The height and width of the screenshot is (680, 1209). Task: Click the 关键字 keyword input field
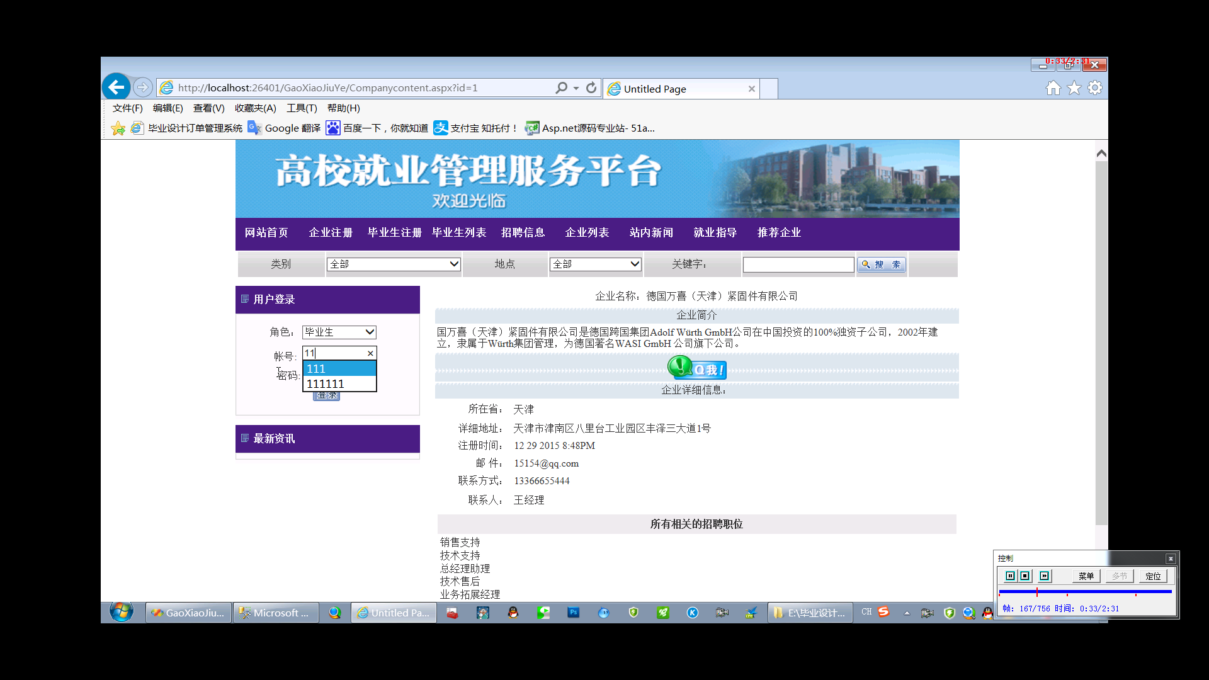(798, 264)
